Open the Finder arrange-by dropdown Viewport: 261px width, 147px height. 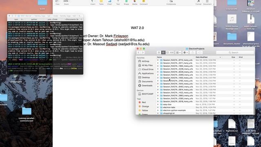coord(178,53)
